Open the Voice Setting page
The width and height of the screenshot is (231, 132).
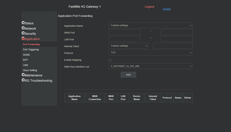tap(30, 70)
